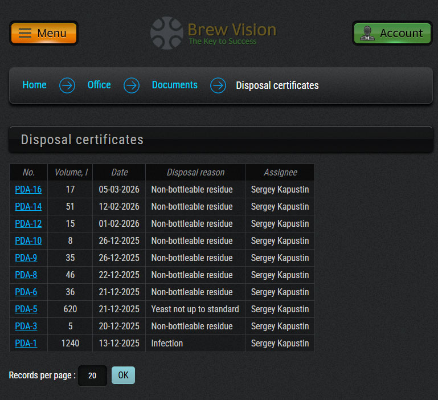Click the Brew Vision logo icon
This screenshot has width=438, height=400.
pyautogui.click(x=166, y=33)
